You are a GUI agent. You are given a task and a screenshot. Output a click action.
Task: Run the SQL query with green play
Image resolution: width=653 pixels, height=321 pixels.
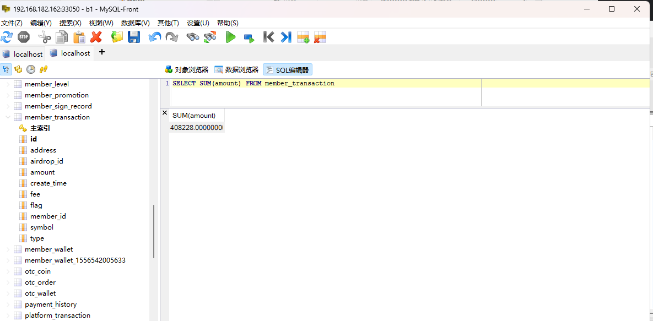tap(230, 37)
